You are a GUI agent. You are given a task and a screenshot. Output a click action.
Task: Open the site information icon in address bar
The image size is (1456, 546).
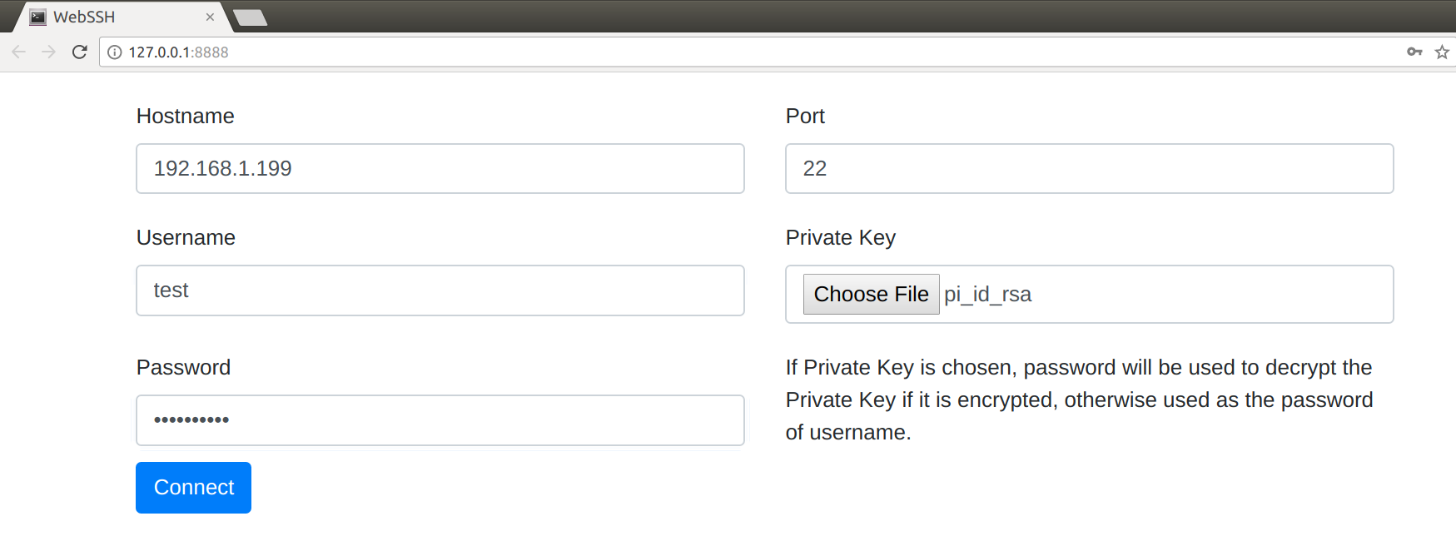coord(115,52)
